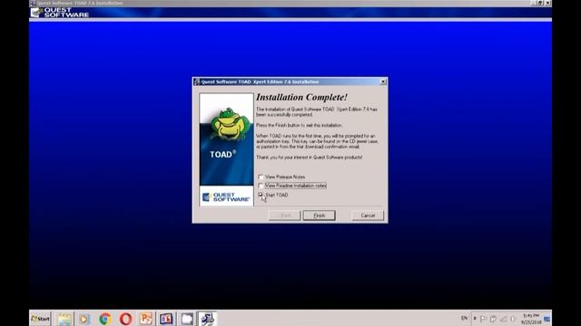This screenshot has width=581, height=326.
Task: Click the EN language indicator
Action: 464,318
